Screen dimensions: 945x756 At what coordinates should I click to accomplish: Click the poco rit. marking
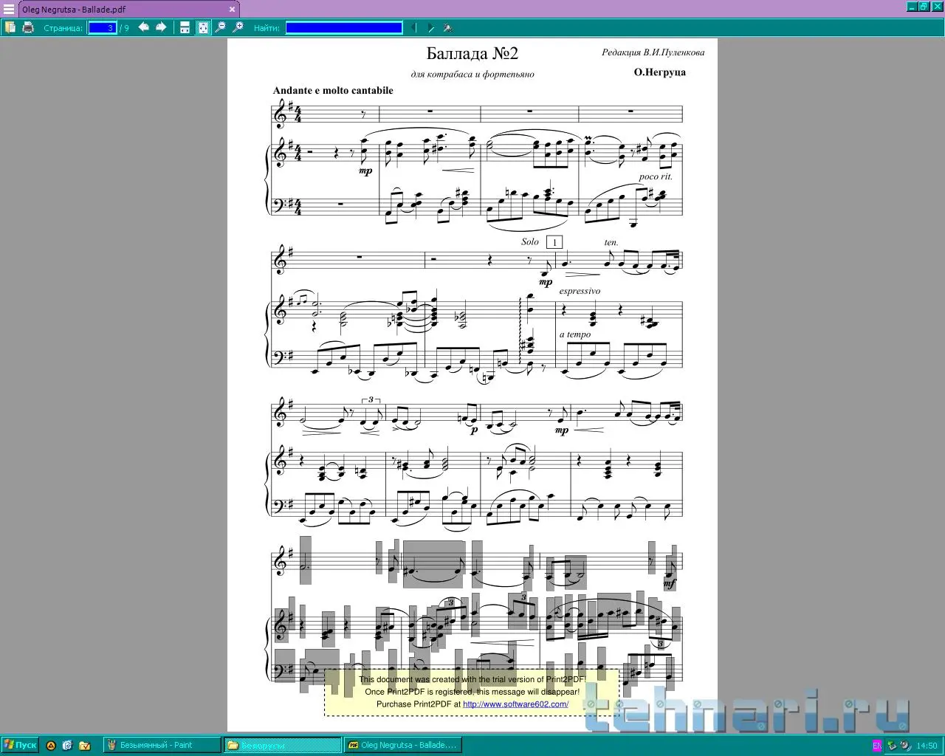[656, 177]
